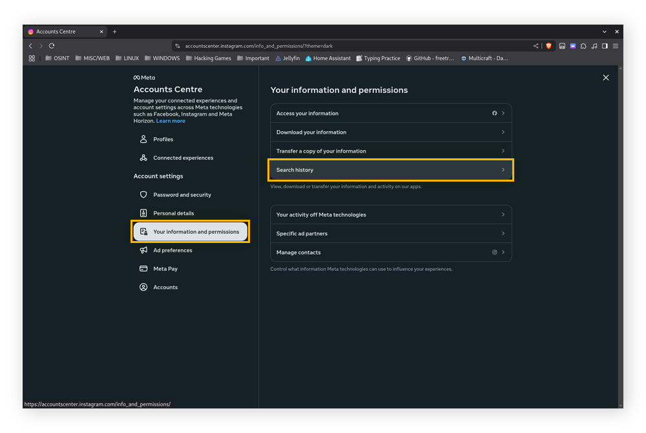Click the browser forward arrow
The width and height of the screenshot is (646, 433).
tap(41, 46)
